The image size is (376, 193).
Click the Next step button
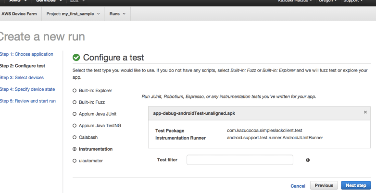pyautogui.click(x=356, y=185)
